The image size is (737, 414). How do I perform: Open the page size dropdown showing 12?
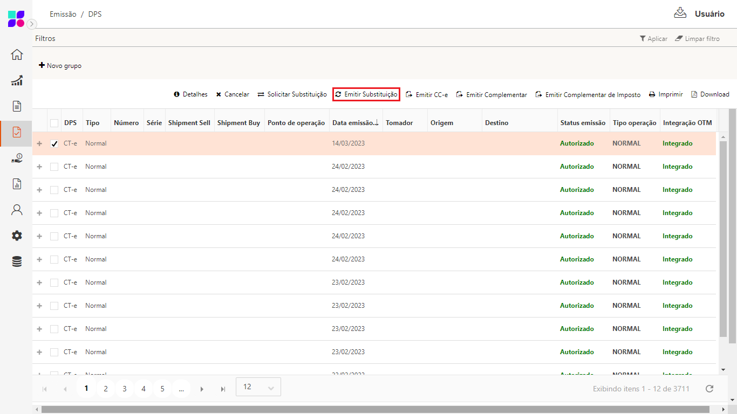point(258,387)
